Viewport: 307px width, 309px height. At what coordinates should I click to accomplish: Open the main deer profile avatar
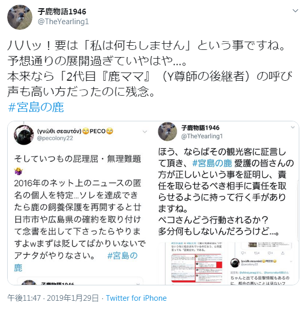click(x=20, y=17)
